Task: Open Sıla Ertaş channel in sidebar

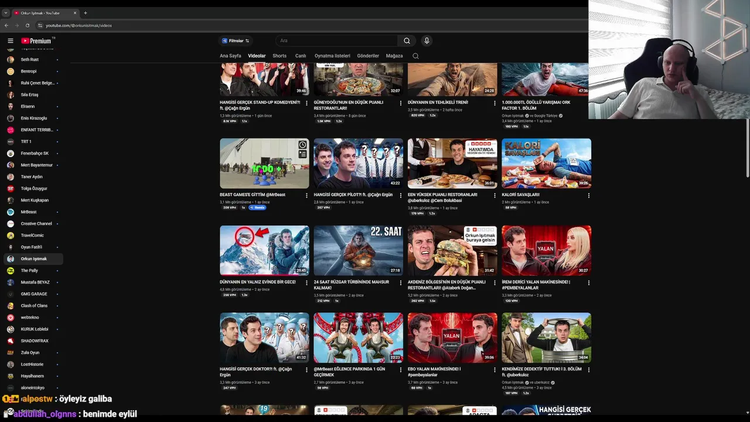Action: pos(29,94)
